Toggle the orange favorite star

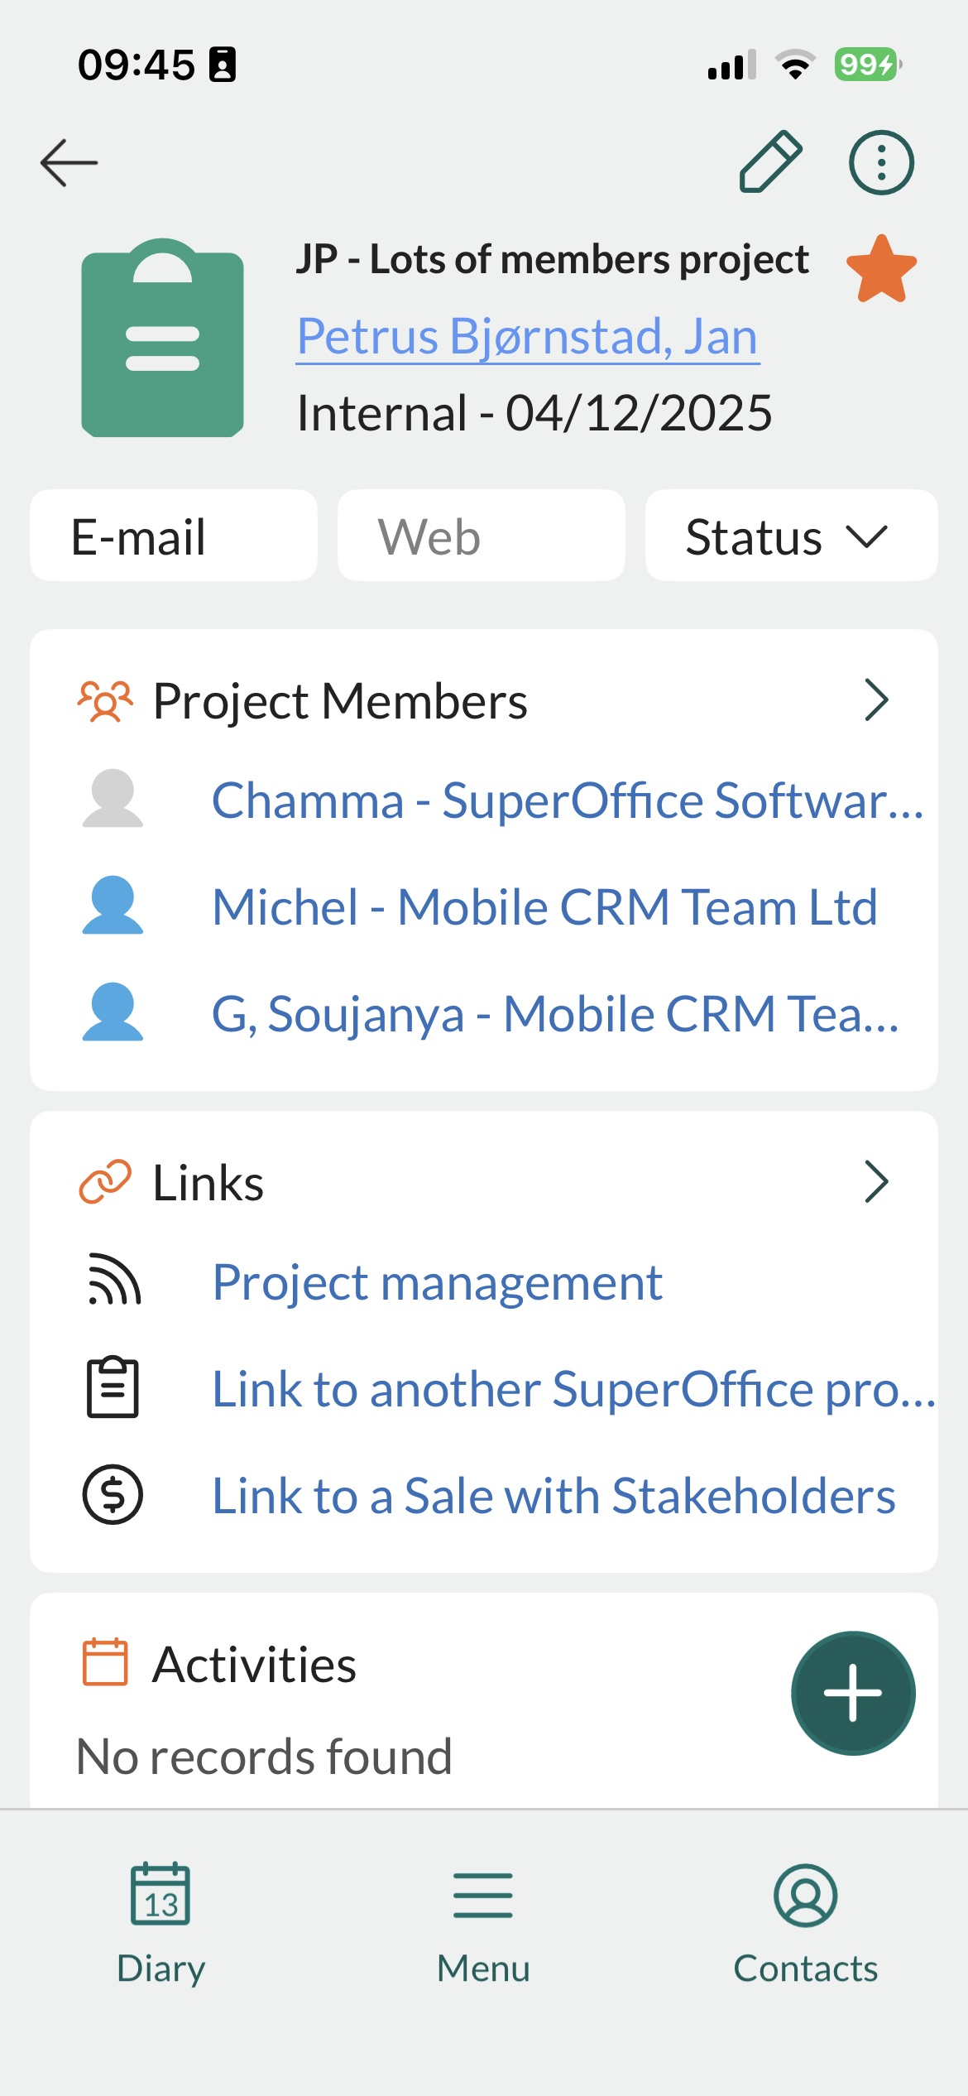click(881, 269)
